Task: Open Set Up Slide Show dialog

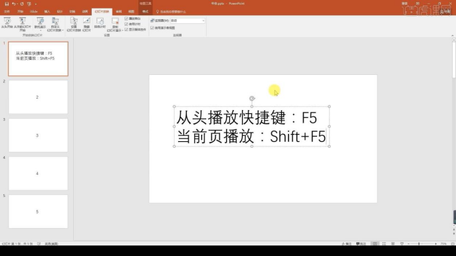Action: point(74,25)
